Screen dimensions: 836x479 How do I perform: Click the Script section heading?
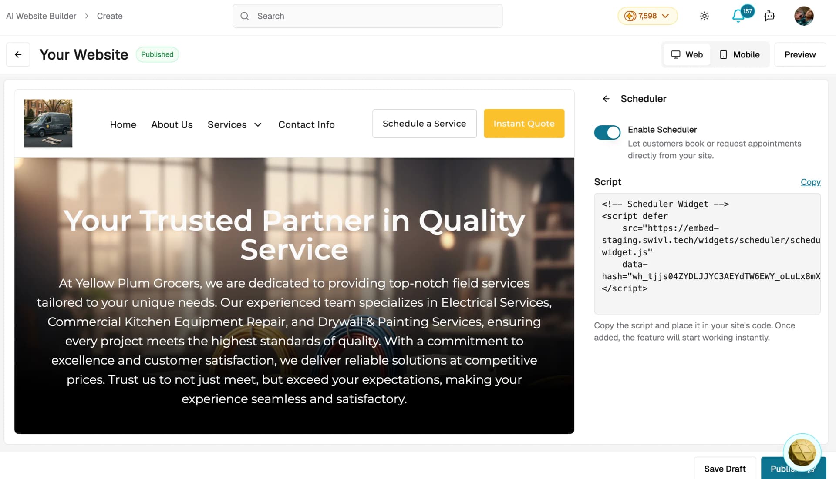click(607, 182)
